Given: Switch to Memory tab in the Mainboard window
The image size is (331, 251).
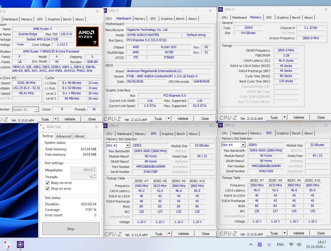Looking at the screenshot, I should coord(140,19).
